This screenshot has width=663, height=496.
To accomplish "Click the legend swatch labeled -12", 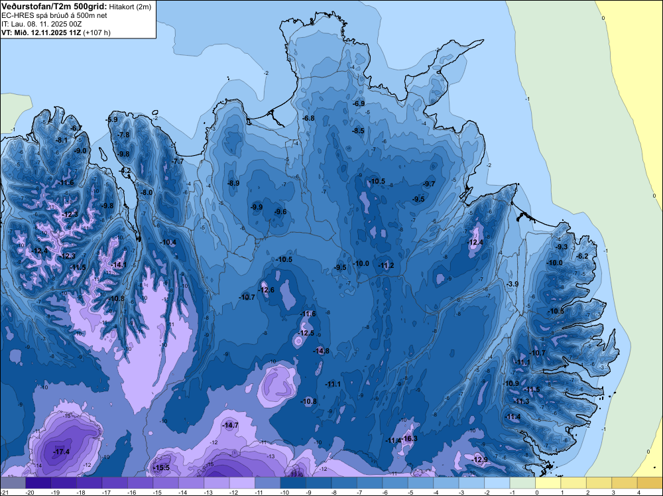I will click(242, 483).
